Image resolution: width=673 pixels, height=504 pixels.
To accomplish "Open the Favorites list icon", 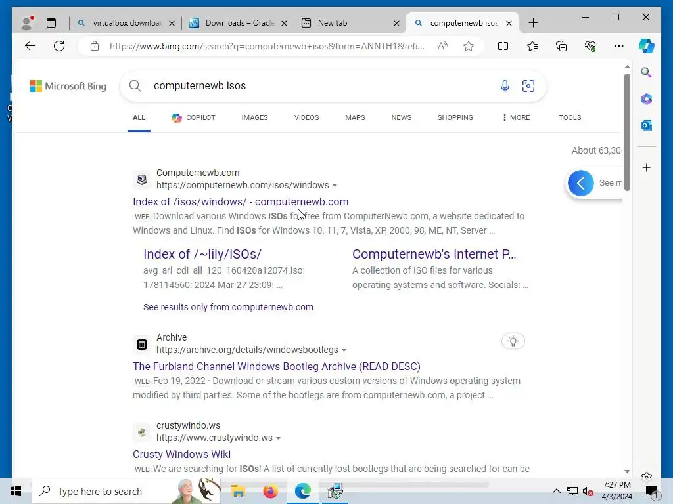I will (532, 46).
